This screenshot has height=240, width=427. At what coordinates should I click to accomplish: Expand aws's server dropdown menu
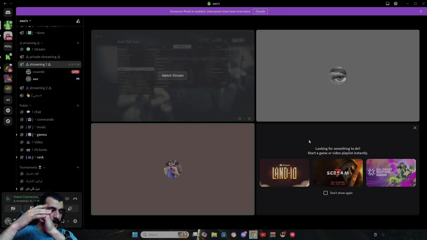tap(25, 21)
